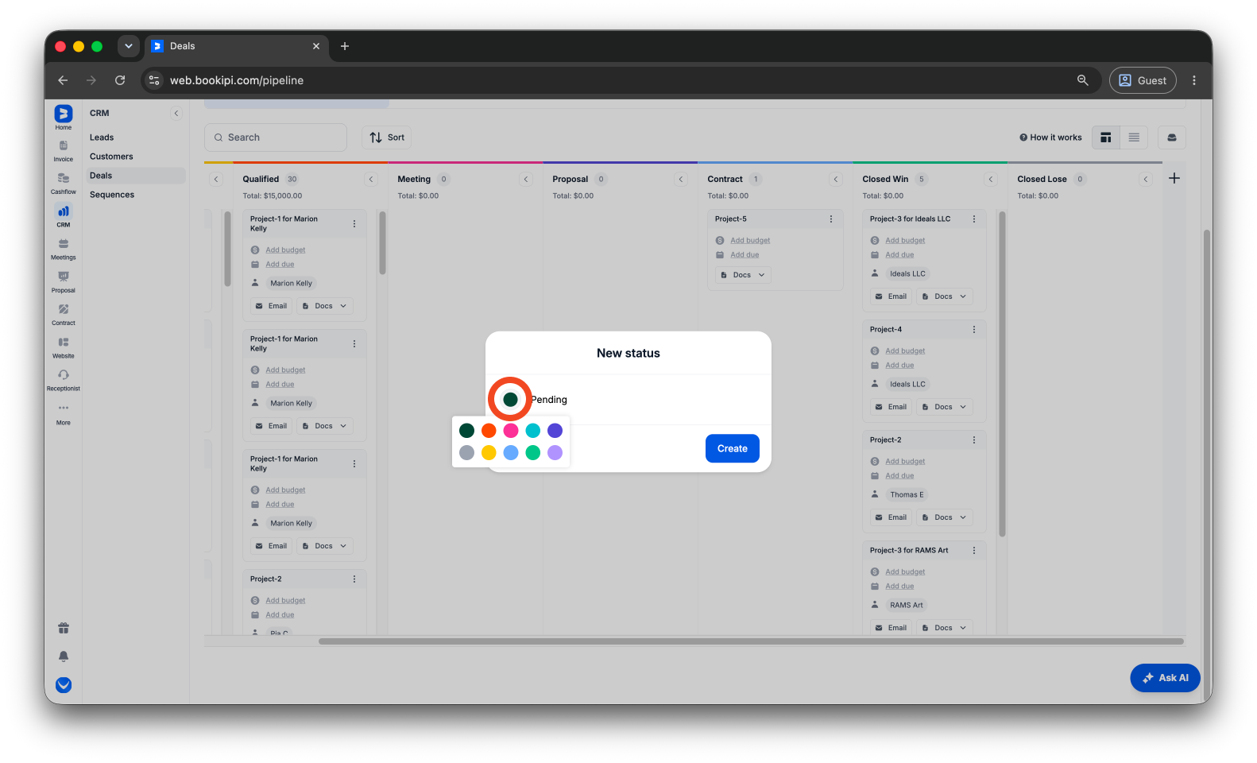Image resolution: width=1257 pixels, height=763 pixels.
Task: Collapse the Closed Lose column
Action: point(1146,179)
